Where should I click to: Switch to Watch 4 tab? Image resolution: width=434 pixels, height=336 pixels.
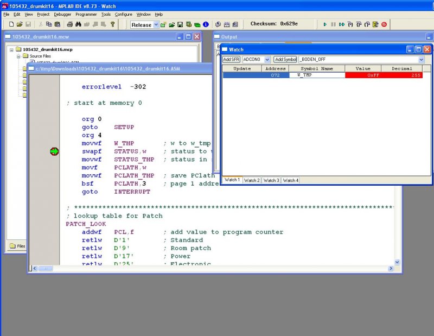290,180
